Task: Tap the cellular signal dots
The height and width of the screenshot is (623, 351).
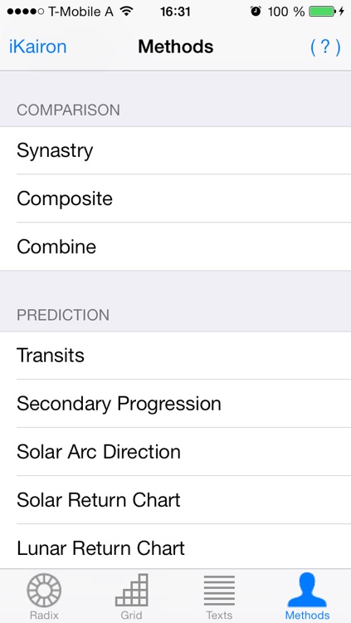Action: pyautogui.click(x=26, y=12)
